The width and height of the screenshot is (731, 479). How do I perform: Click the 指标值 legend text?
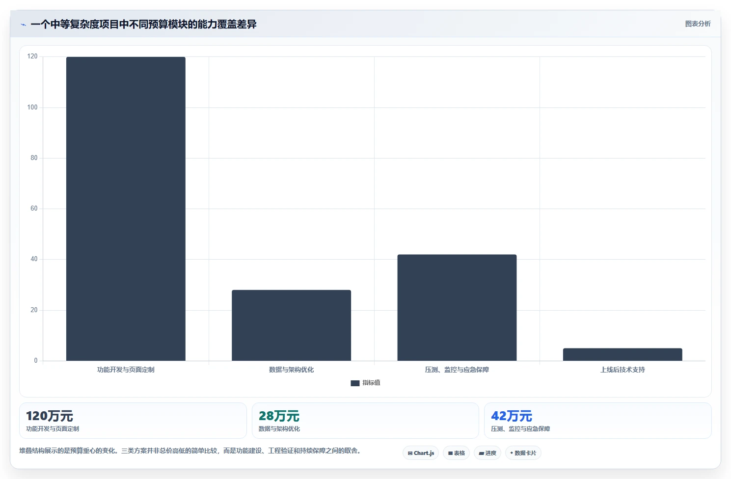click(371, 383)
